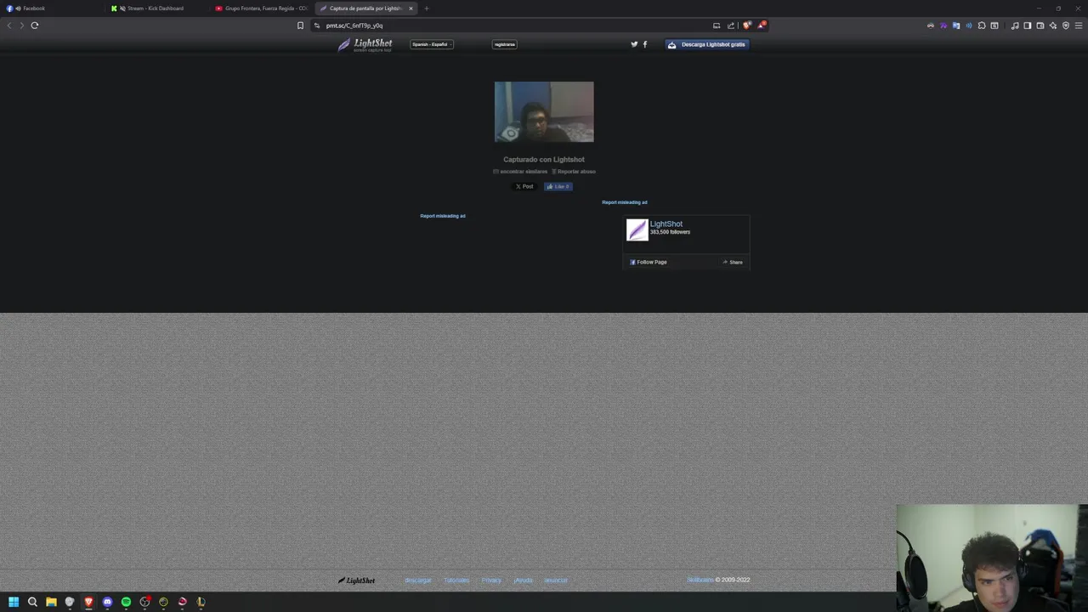The image size is (1088, 612).
Task: Open taskbar search magnifier
Action: tap(32, 602)
